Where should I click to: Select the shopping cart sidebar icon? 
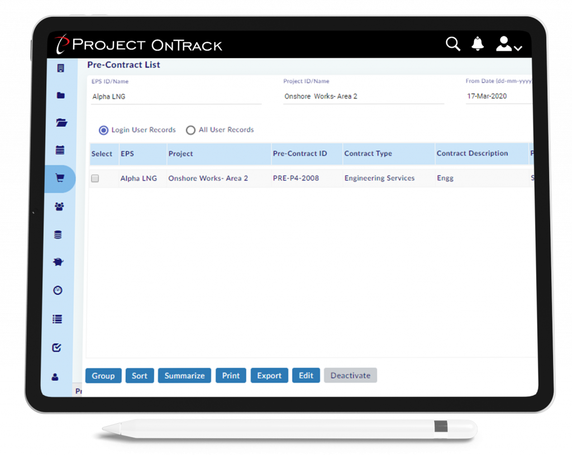pos(60,178)
